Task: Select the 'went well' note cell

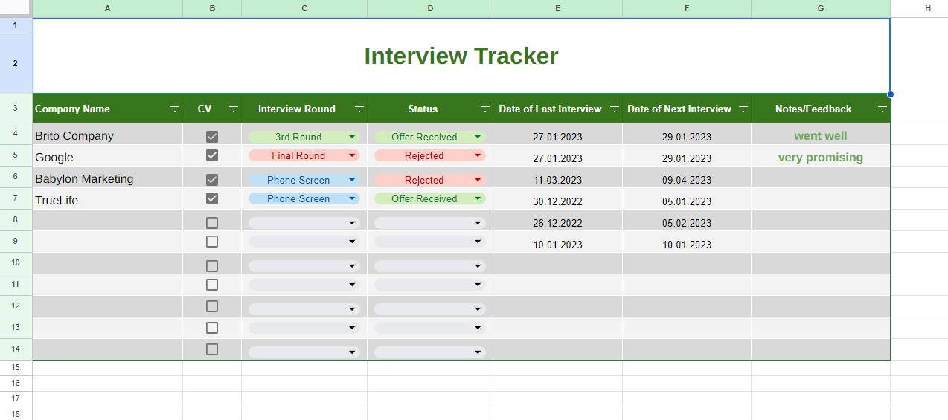Action: [821, 134]
